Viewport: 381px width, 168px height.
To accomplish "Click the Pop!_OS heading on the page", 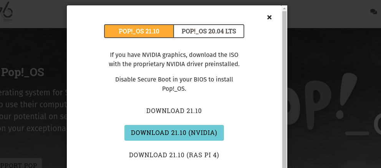I will click(x=23, y=72).
